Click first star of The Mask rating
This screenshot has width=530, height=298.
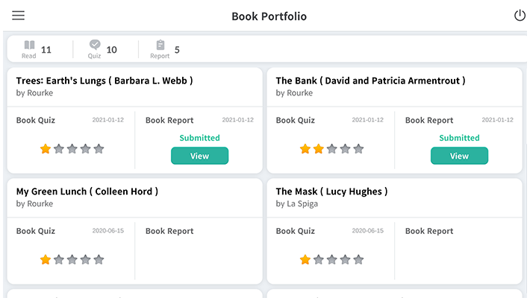pyautogui.click(x=305, y=260)
